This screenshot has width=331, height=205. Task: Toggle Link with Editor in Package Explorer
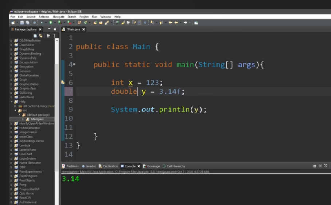[x=41, y=36]
